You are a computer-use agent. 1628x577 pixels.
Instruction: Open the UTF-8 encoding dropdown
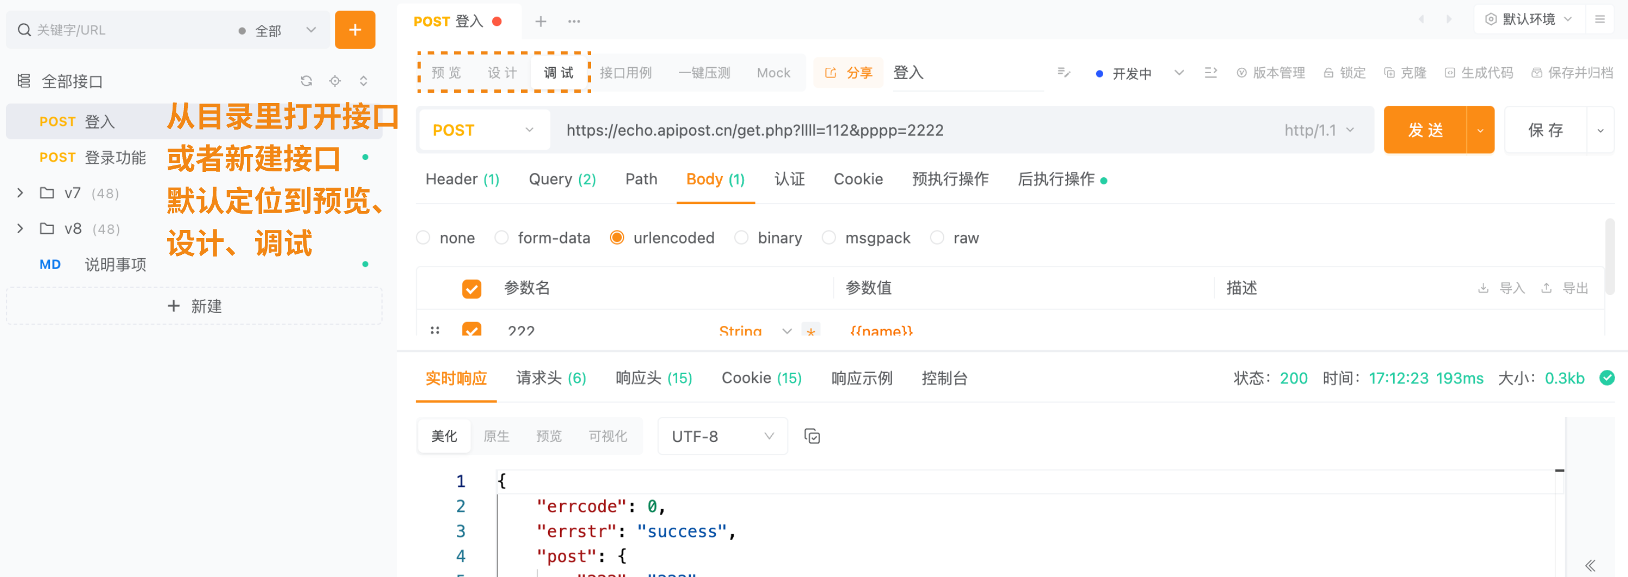(x=722, y=436)
